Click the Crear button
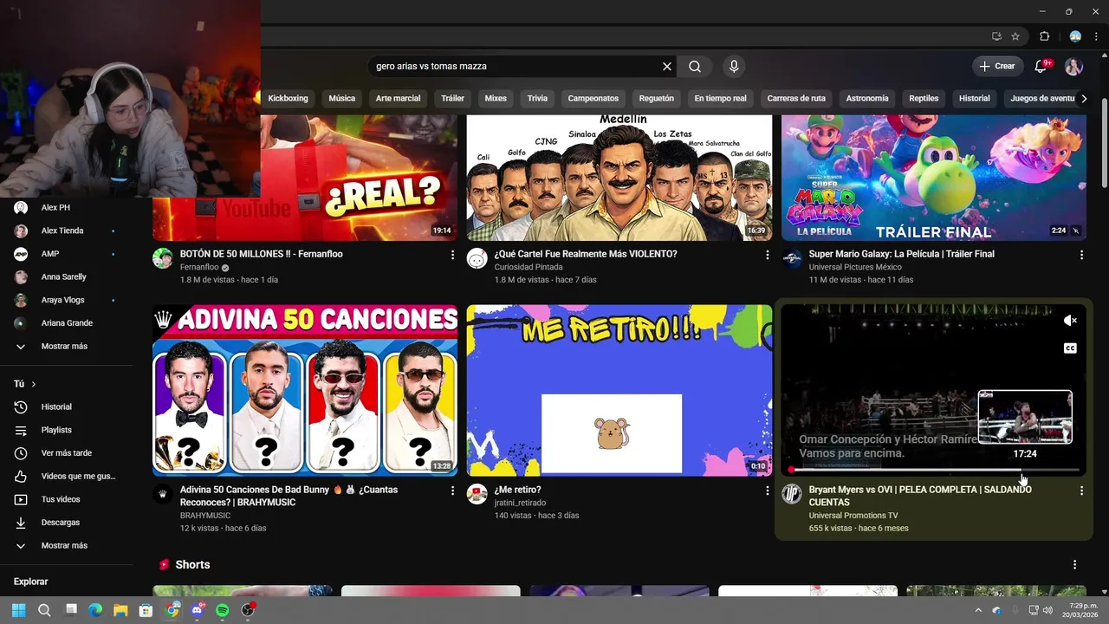The image size is (1109, 624). coord(997,67)
